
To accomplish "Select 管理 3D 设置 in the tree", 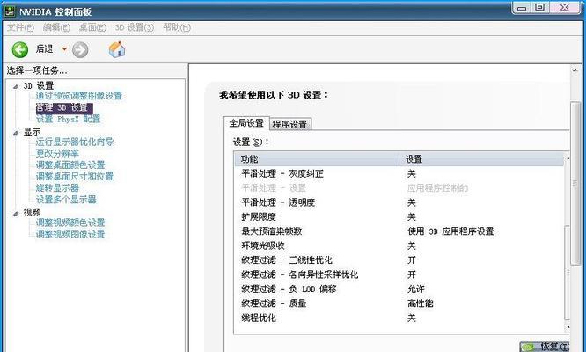I will click(64, 107).
